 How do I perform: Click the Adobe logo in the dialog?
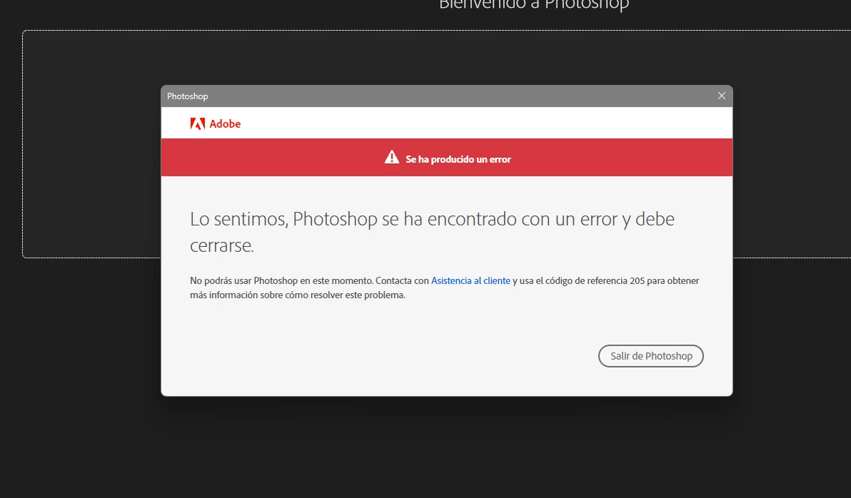tap(216, 123)
